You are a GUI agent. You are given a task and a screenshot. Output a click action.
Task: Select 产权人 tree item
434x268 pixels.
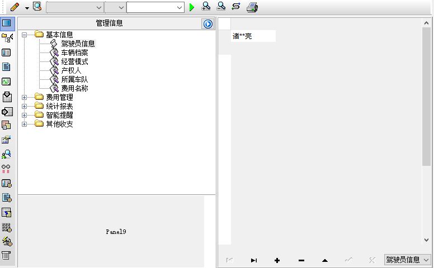point(71,70)
